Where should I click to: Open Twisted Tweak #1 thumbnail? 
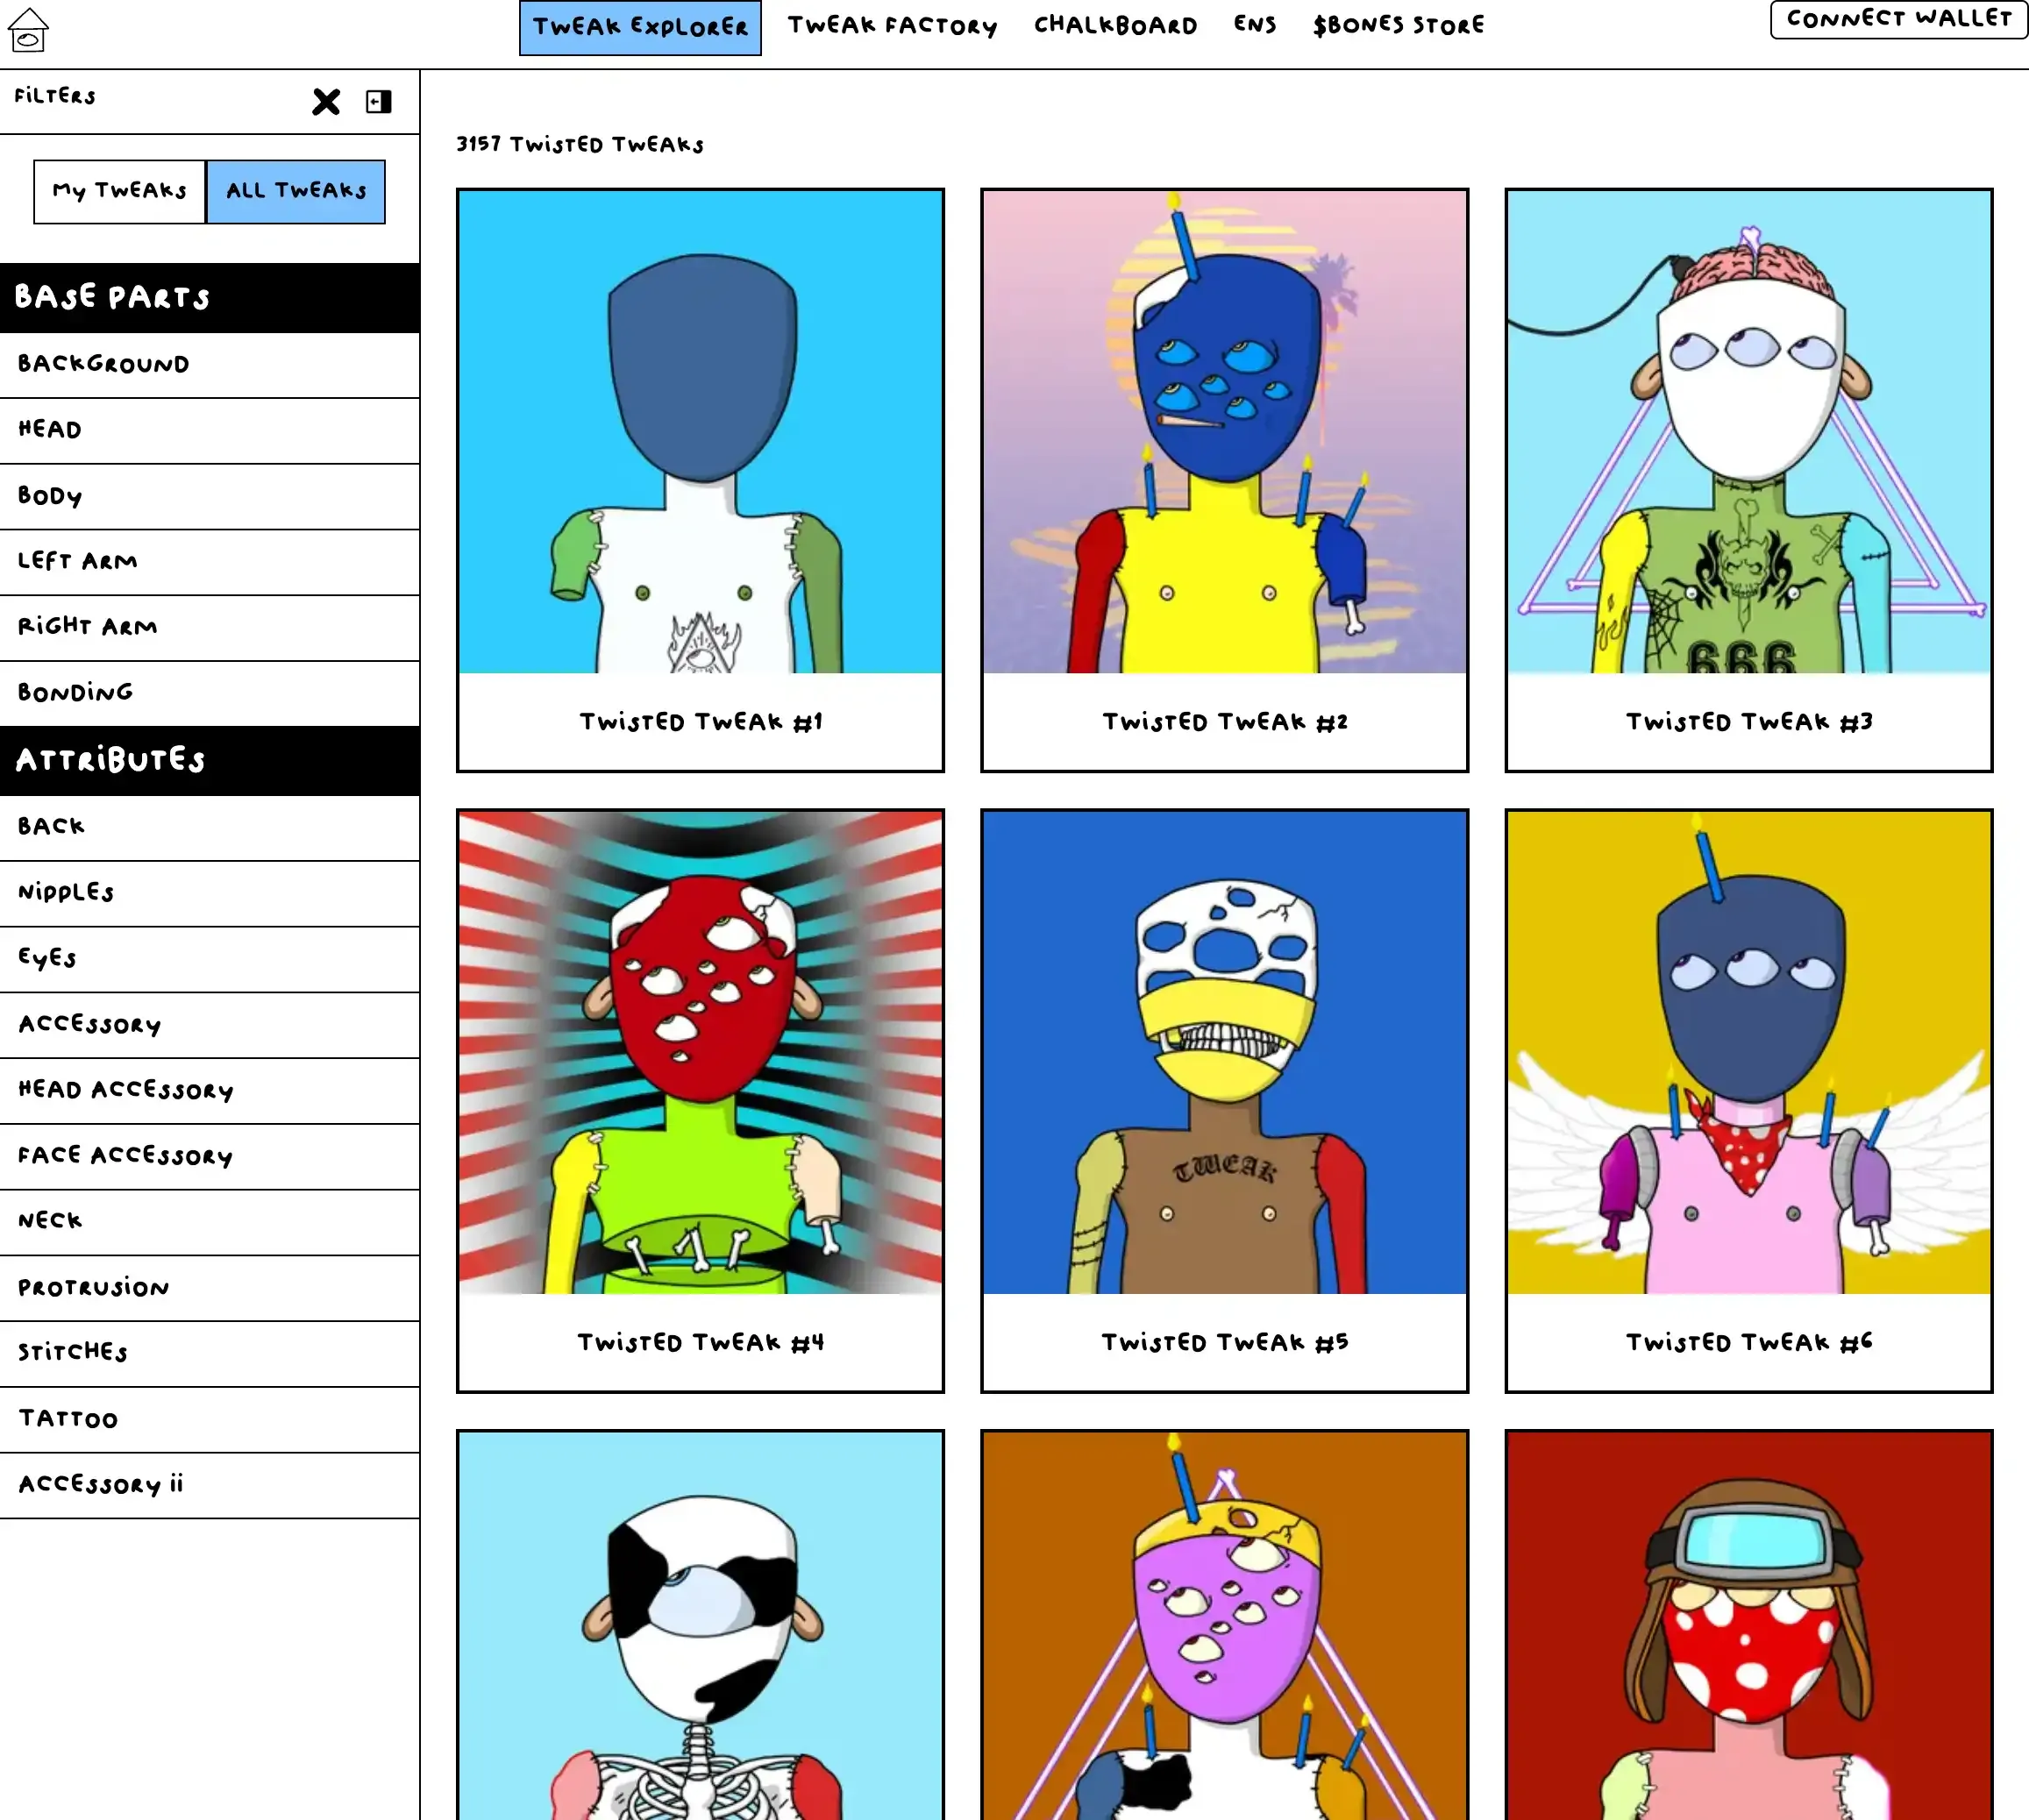700,431
